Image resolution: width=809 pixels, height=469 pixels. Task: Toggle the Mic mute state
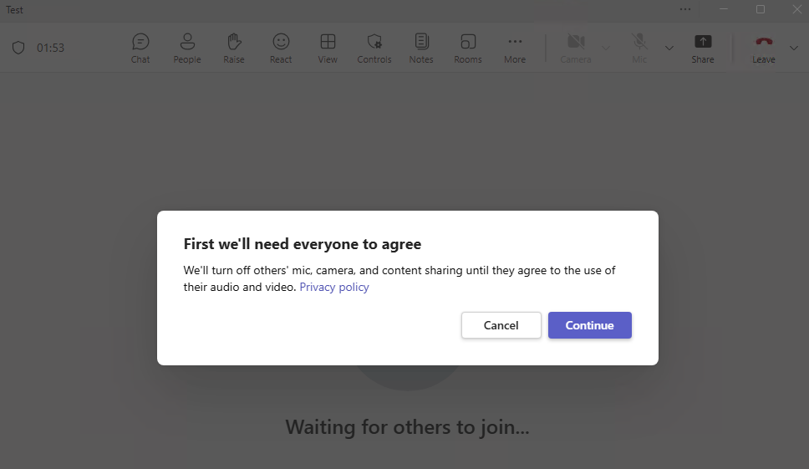640,48
